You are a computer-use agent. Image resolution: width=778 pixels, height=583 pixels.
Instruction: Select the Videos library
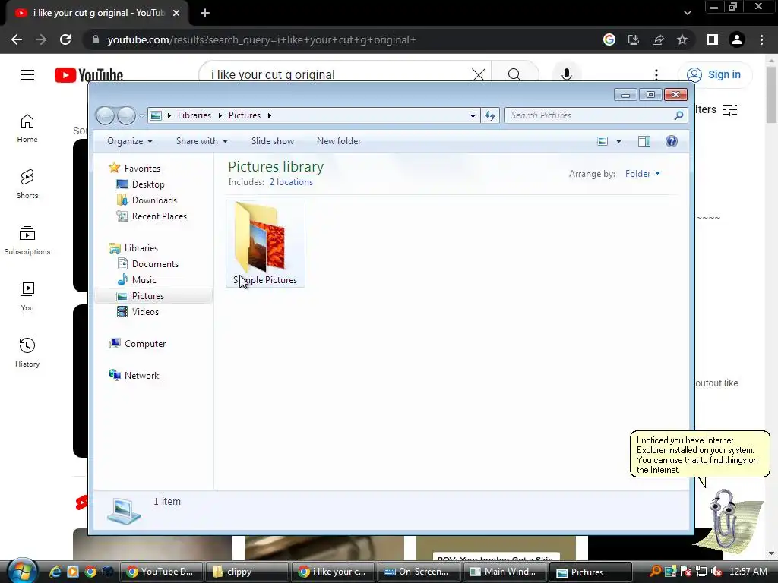point(145,312)
